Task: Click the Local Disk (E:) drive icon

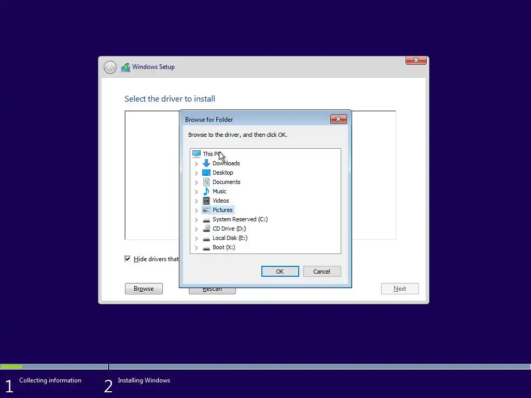Action: pyautogui.click(x=206, y=238)
